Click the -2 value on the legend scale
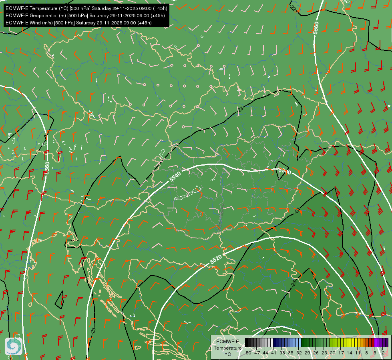 (383, 353)
